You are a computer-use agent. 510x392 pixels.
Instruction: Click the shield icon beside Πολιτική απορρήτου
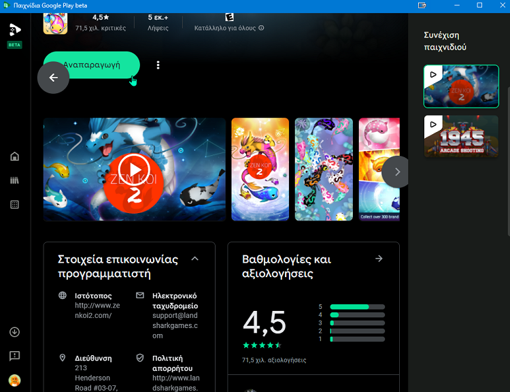coord(140,358)
